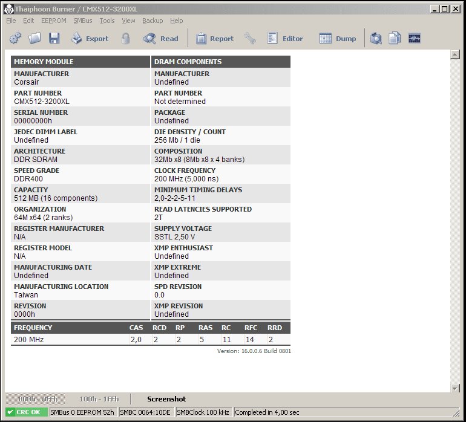
Task: Open a file using the folder toolbar icon
Action: tap(34, 38)
